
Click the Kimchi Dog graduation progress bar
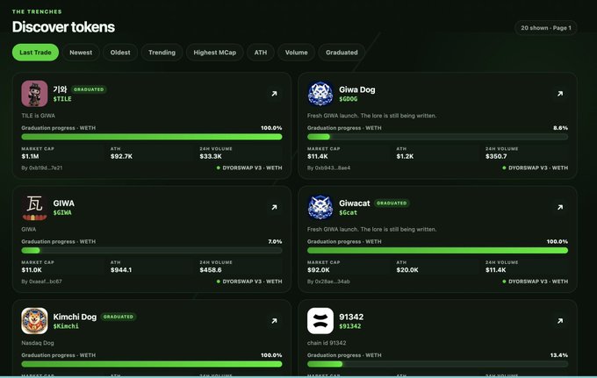tap(152, 364)
